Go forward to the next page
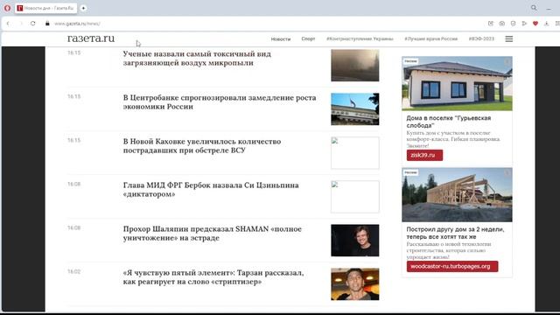Screen dimensions: 560x315 (21, 24)
